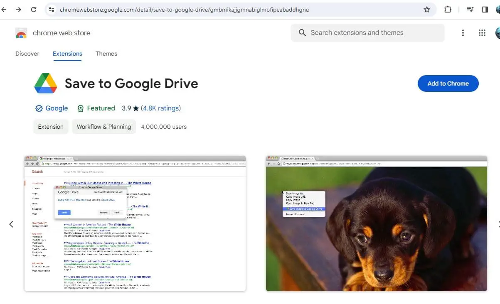Screen dimensions: 500x304
Task: Bookmark this page with the star icon
Action: [x=427, y=10]
